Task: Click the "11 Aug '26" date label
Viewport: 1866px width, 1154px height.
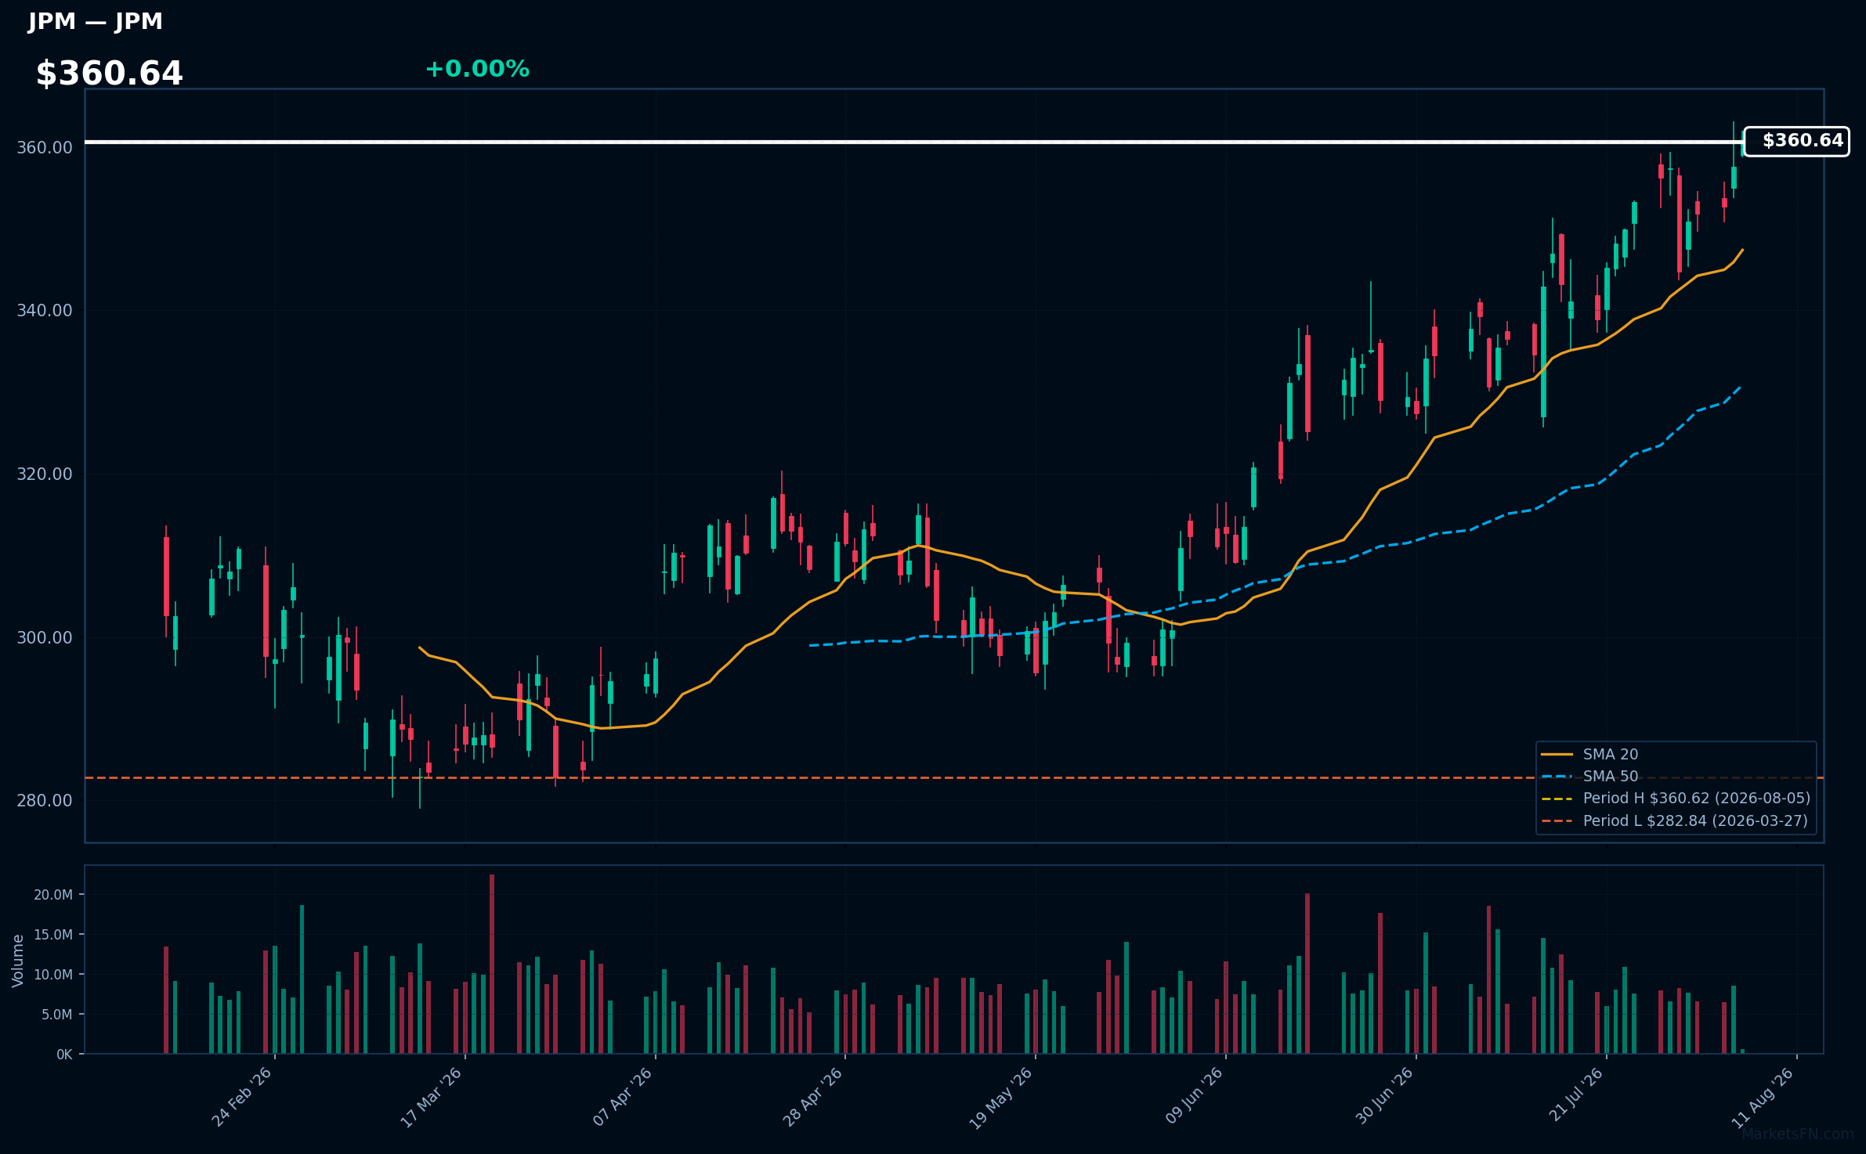Action: tap(1763, 1097)
